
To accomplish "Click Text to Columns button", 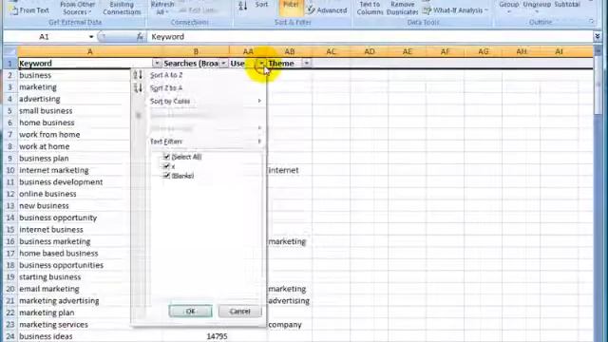I will click(x=370, y=8).
